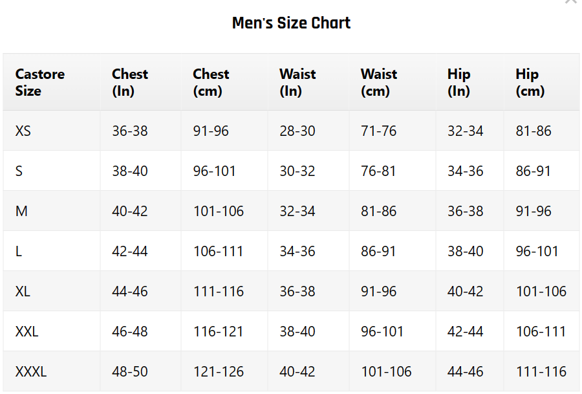Select the 111-116 hip cm cell for XXXL
582x394 pixels.
tap(541, 372)
